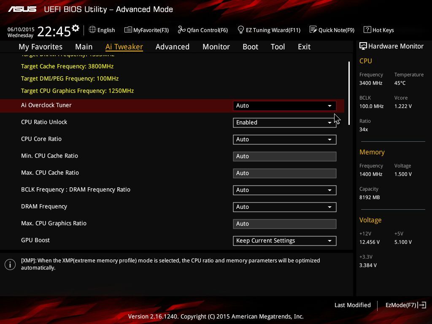Click the settings gear next to the clock
This screenshot has width=432, height=324.
click(x=76, y=28)
